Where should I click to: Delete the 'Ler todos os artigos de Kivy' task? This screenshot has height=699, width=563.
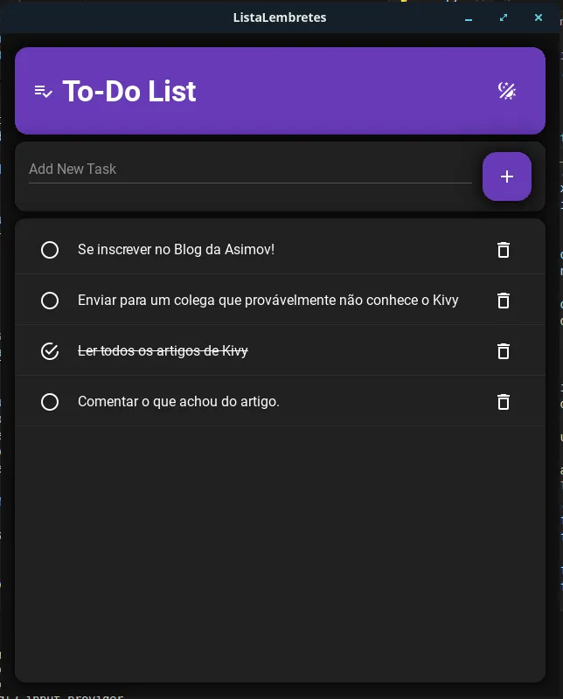pyautogui.click(x=504, y=351)
